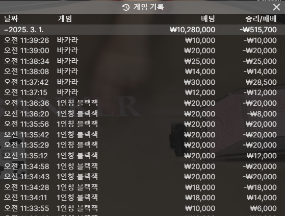View the 오전 11:35:56 블랙잭 win entry
285x216 pixels.
click(x=143, y=124)
